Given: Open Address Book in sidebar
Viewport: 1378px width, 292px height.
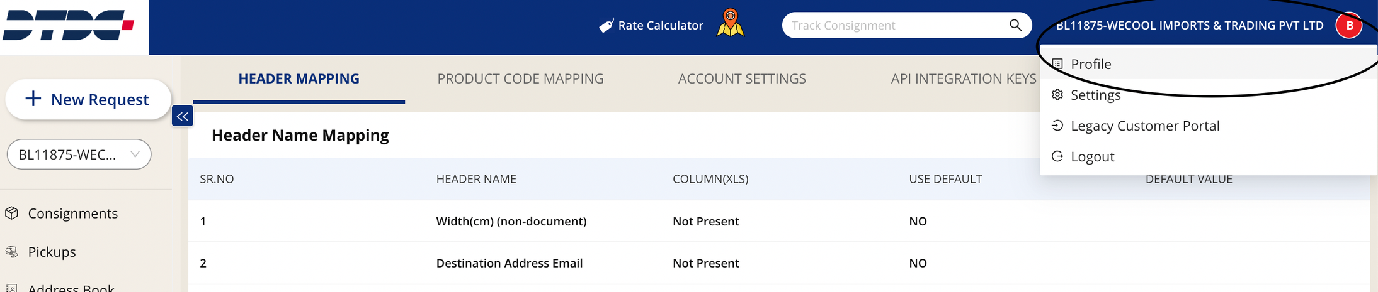Looking at the screenshot, I should (71, 288).
